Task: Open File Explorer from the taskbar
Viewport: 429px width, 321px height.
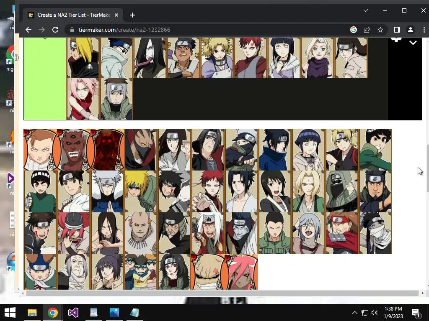Action: (x=32, y=313)
